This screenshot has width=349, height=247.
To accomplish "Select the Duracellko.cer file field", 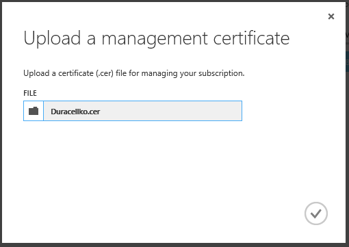I will click(142, 111).
